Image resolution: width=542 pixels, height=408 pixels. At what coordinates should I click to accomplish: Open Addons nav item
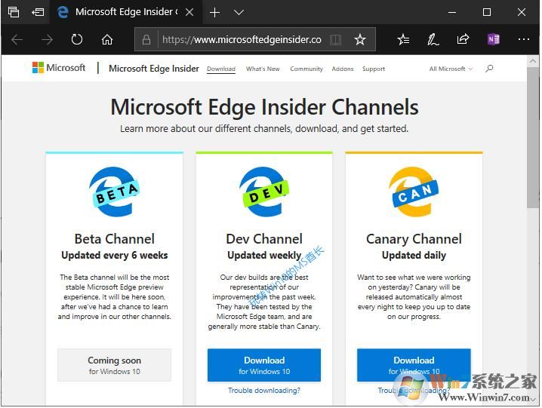(343, 69)
